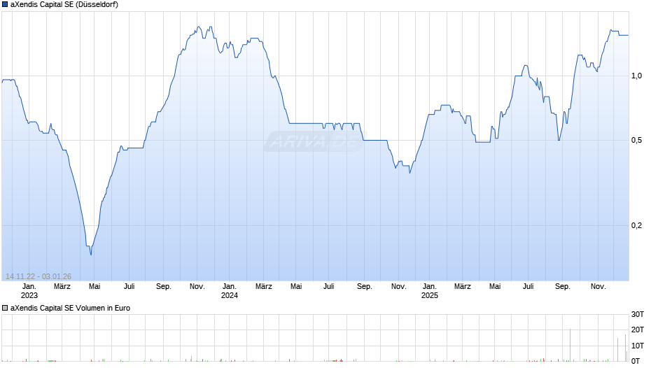
Task: Click the '30T' volume axis label
Action: (638, 314)
